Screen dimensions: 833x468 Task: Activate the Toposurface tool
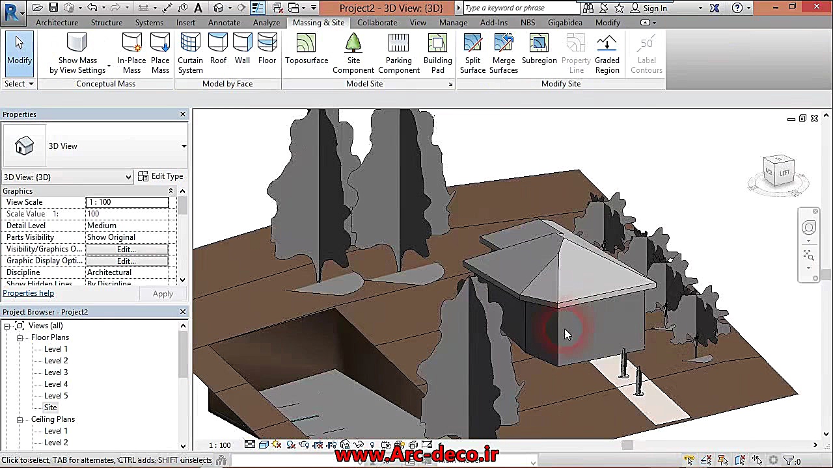click(307, 49)
